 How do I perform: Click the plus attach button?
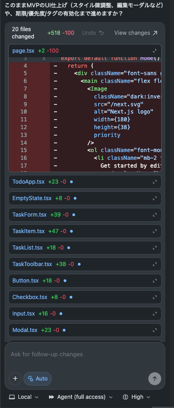click(15, 379)
